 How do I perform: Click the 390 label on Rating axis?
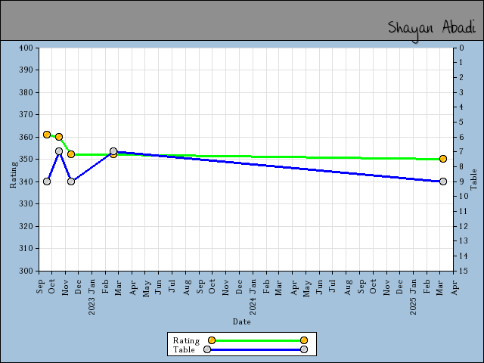point(26,70)
